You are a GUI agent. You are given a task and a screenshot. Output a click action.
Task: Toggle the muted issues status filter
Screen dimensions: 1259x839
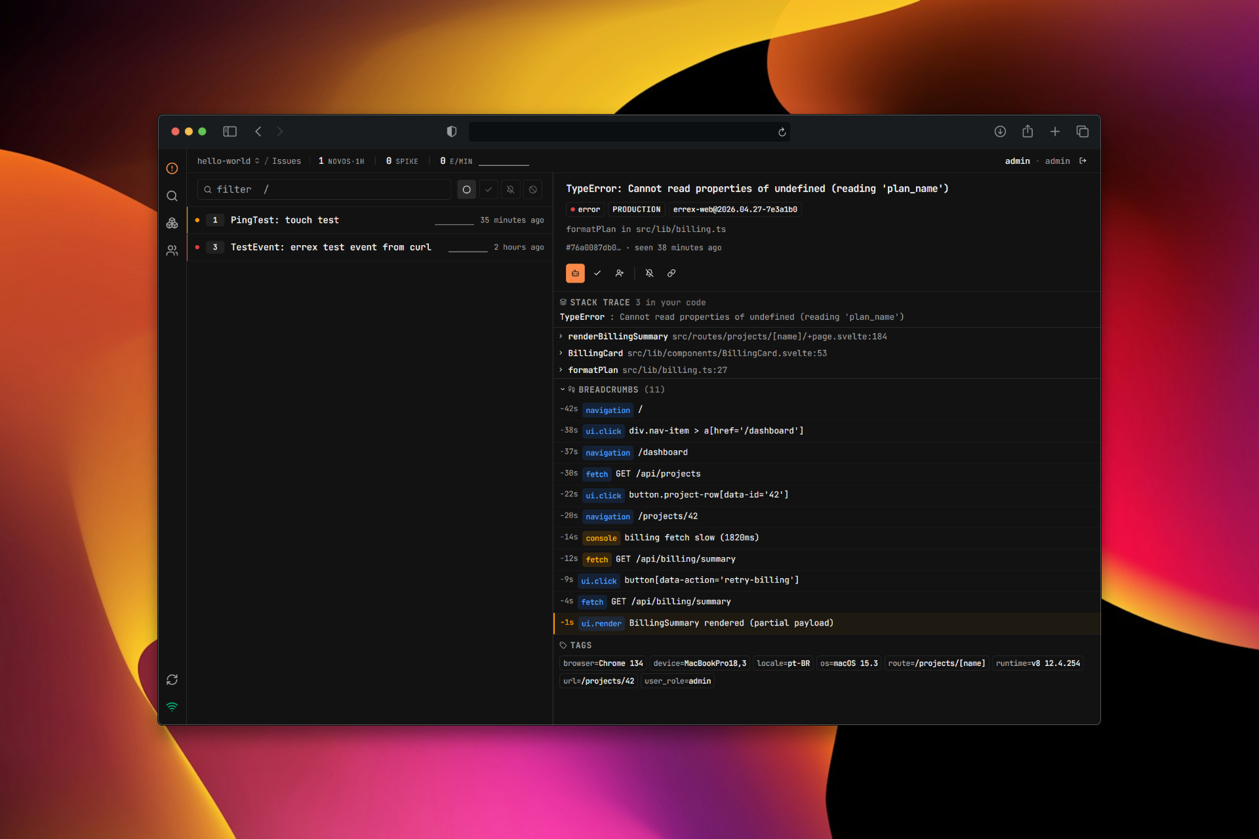[511, 189]
